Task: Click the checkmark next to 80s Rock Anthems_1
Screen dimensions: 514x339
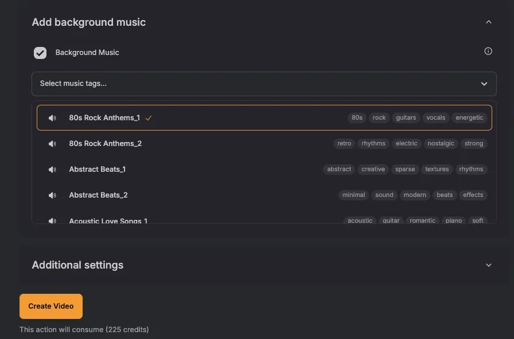Action: [149, 118]
